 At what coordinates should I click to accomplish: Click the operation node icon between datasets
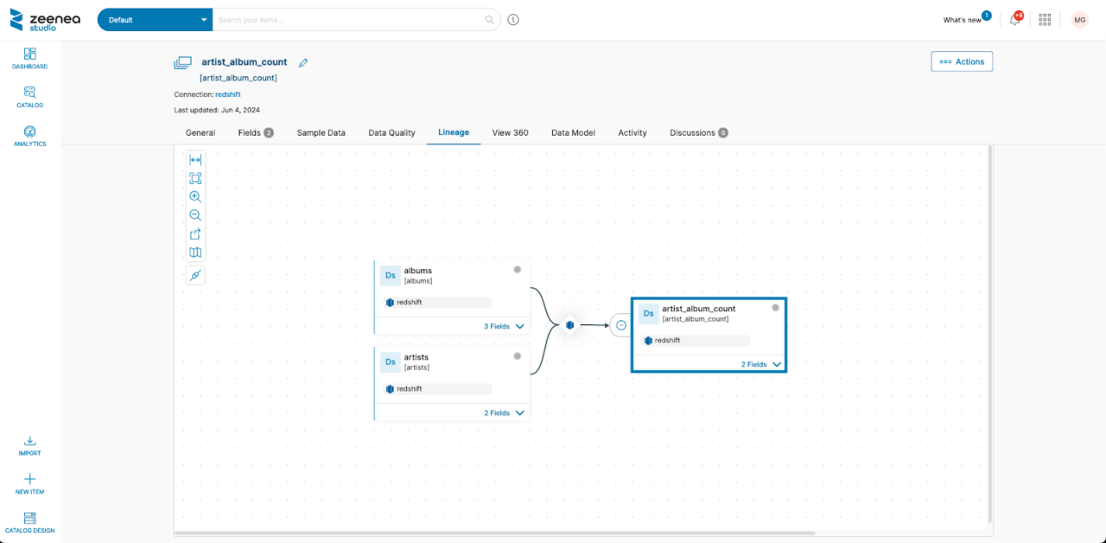pos(569,325)
